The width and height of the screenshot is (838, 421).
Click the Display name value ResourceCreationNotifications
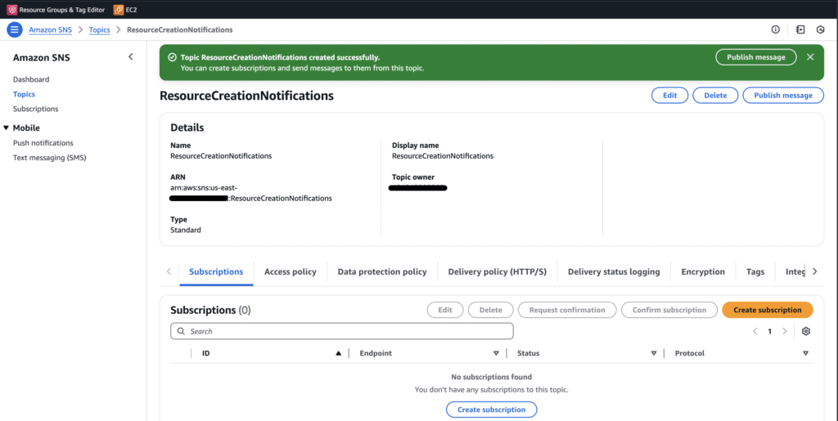pos(443,156)
